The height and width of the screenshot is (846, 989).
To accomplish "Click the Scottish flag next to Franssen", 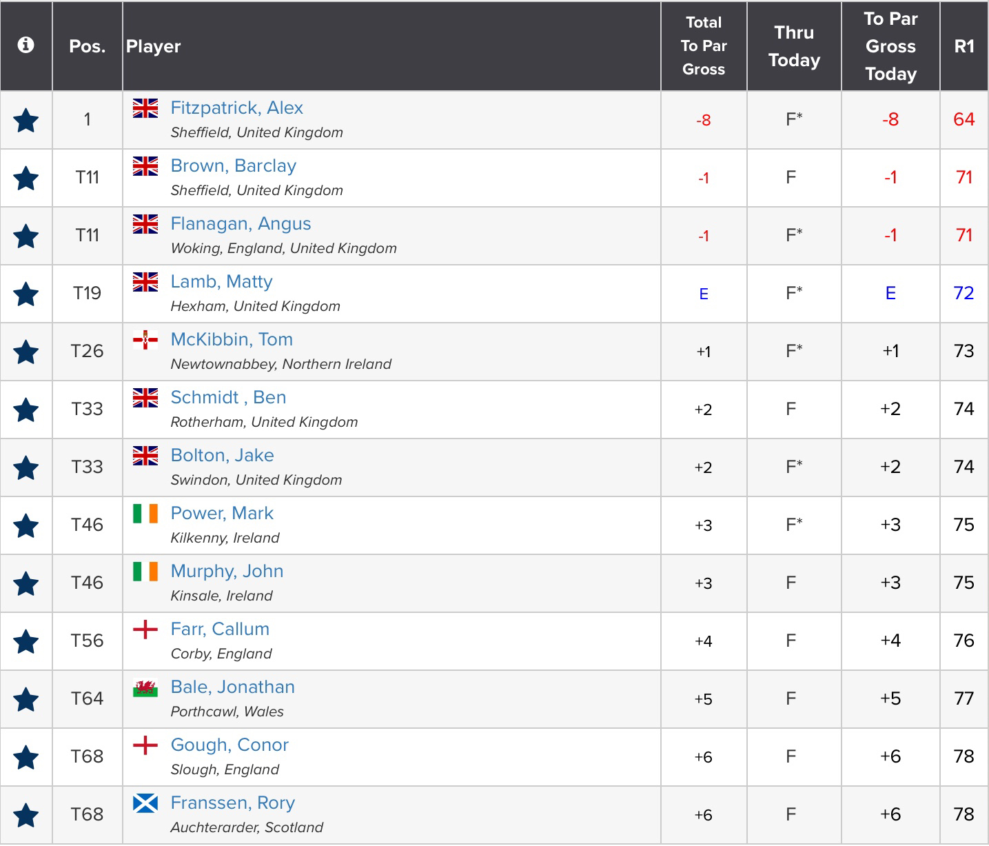I will point(145,803).
